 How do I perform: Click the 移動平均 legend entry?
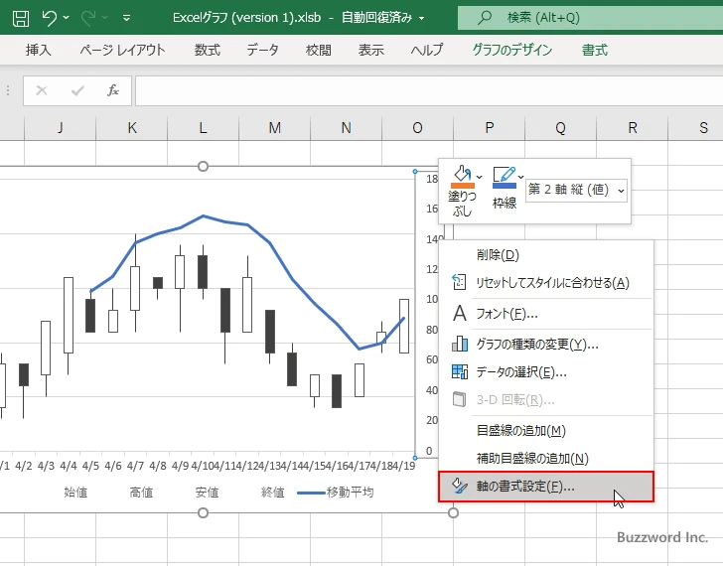[x=336, y=493]
